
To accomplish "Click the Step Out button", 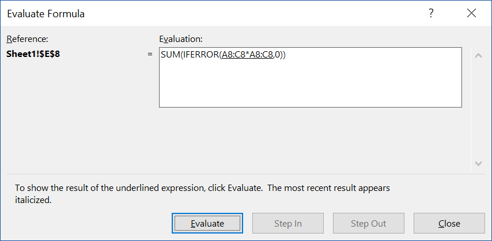I will (368, 223).
